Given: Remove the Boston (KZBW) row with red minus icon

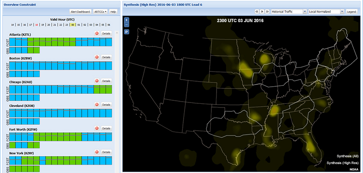Looking at the screenshot, I should point(97,57).
